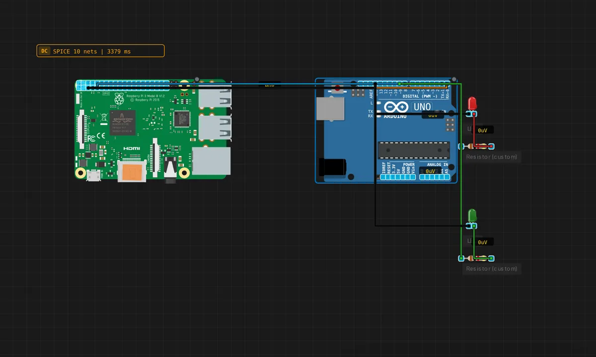596x357 pixels.
Task: Click the resistor body below the green LED
Action: click(x=477, y=258)
